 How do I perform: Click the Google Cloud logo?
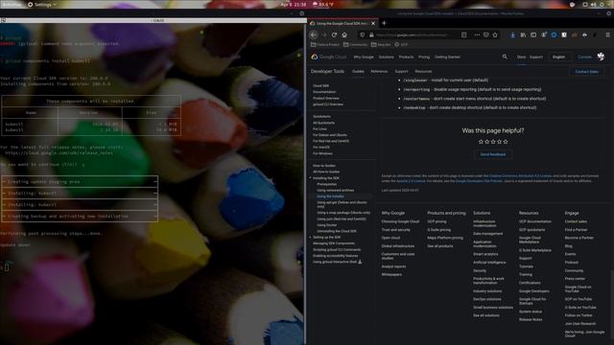coord(328,57)
